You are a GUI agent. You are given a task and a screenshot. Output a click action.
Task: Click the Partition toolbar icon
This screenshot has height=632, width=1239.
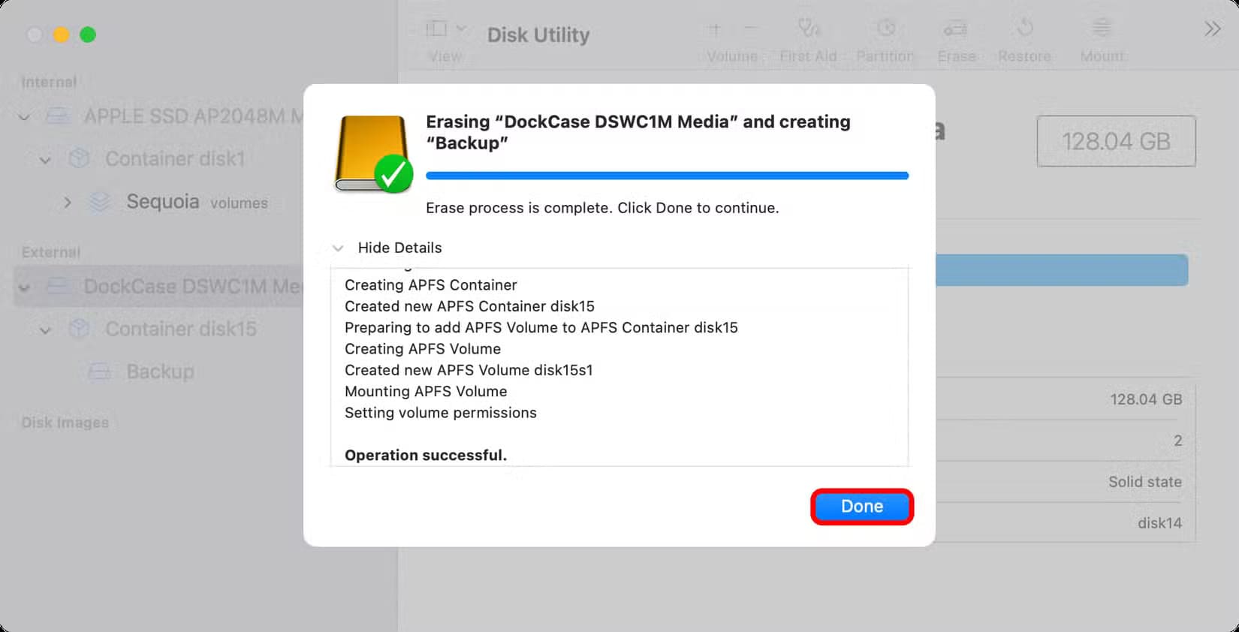tap(886, 29)
